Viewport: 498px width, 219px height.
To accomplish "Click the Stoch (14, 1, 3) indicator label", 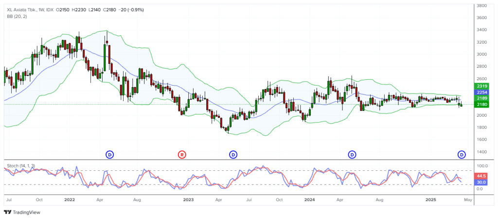I will [x=20, y=166].
